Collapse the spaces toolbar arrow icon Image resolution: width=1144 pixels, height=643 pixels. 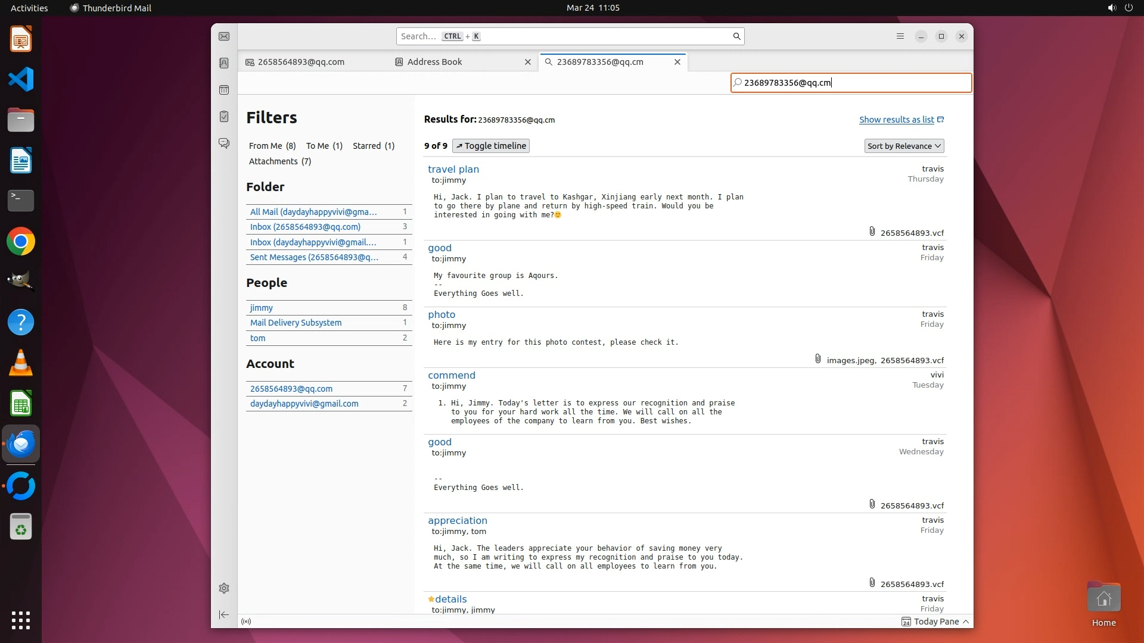pyautogui.click(x=224, y=614)
